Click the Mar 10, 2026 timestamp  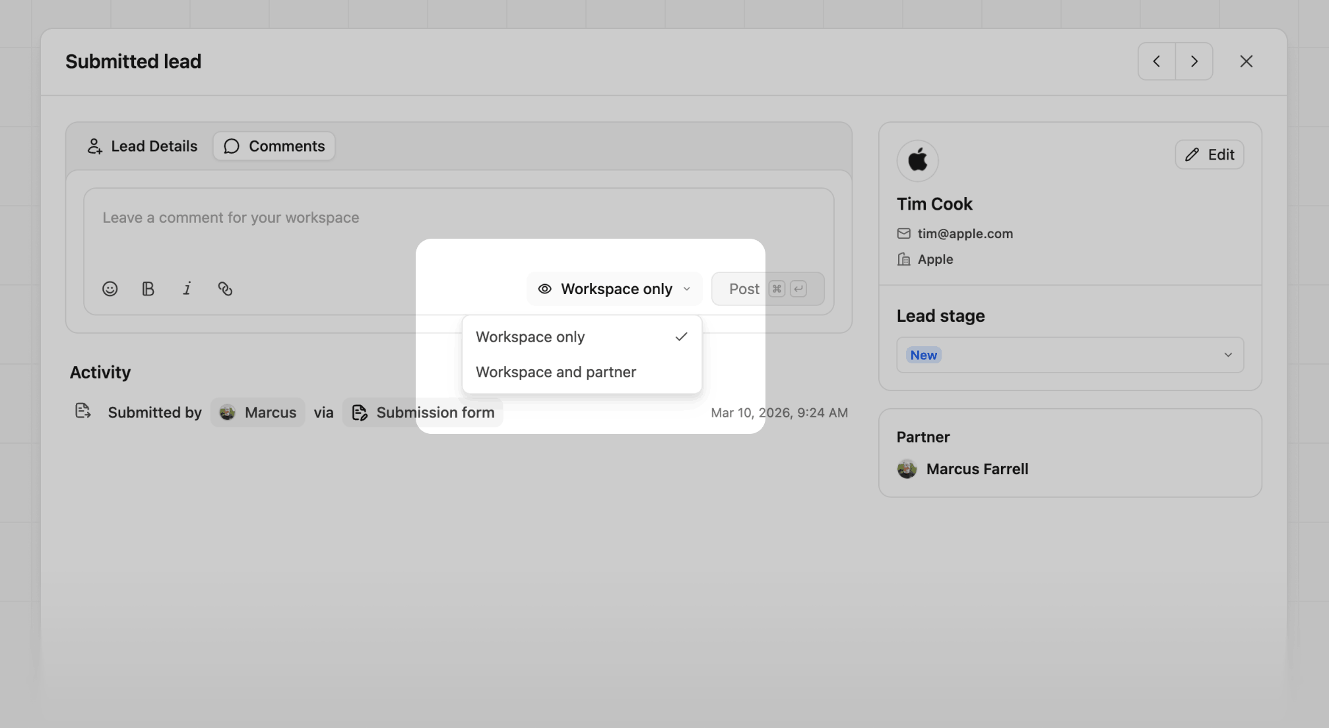coord(779,412)
